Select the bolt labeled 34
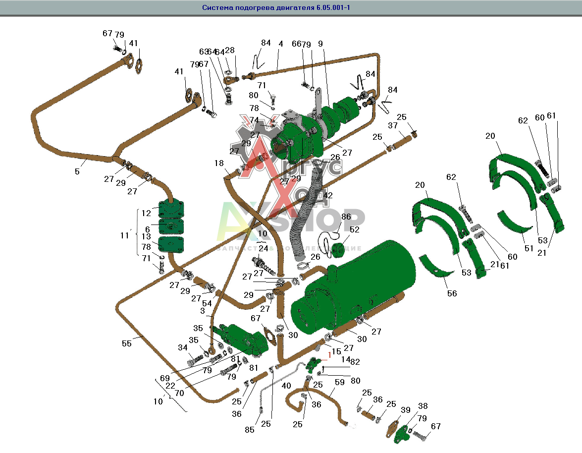This screenshot has width=582, height=453. 195,360
